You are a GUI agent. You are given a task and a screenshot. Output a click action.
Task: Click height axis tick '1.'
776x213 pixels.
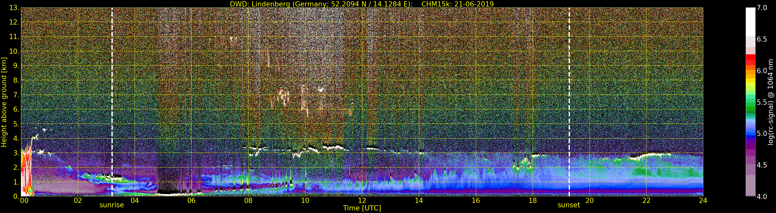click(x=16, y=182)
